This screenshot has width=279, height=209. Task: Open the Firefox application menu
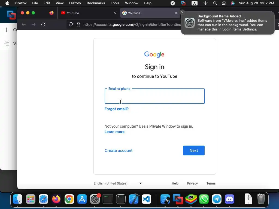click(x=20, y=3)
